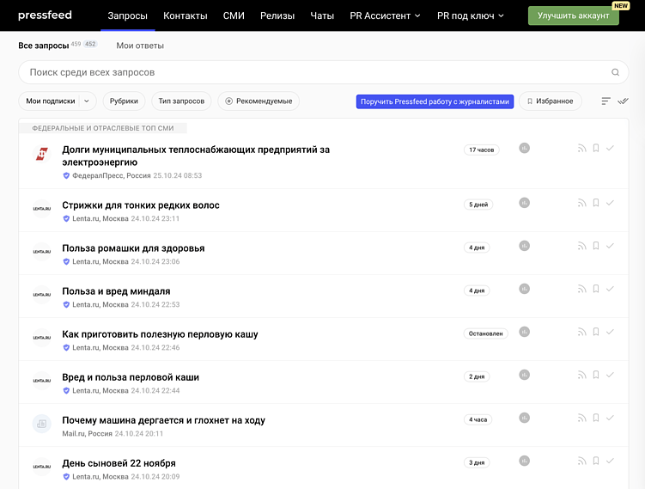Click the search field for all requests
The height and width of the screenshot is (489, 645).
click(x=309, y=73)
